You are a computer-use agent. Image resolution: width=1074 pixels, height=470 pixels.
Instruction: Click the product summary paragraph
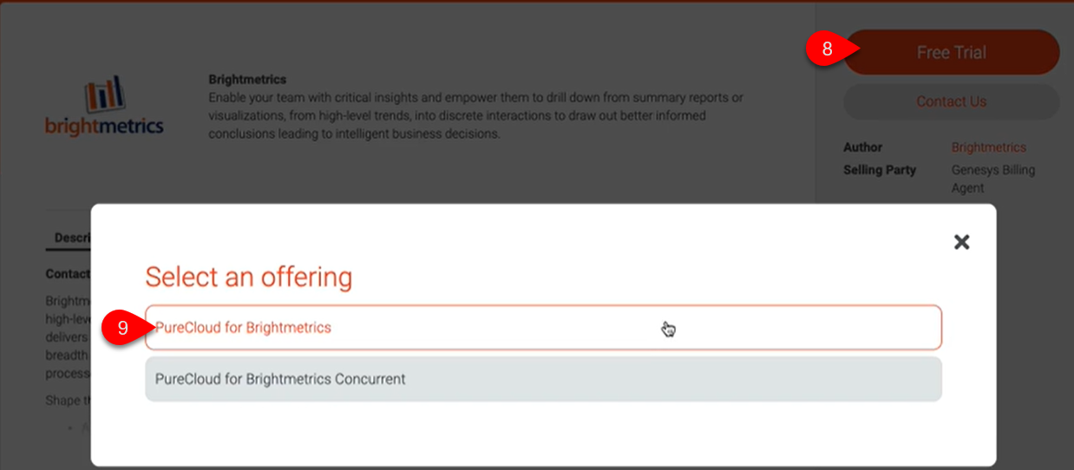tap(475, 116)
